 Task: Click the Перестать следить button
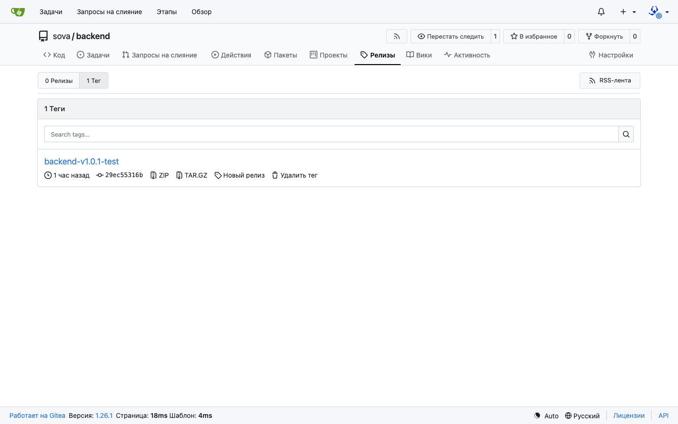point(451,36)
